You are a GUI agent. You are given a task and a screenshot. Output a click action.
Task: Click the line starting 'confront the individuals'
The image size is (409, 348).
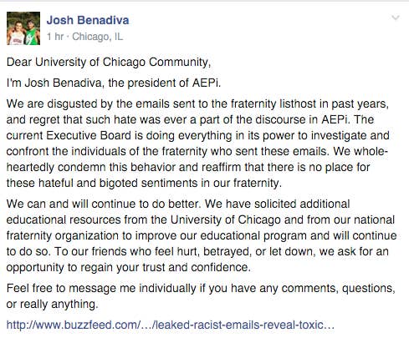[197, 152]
